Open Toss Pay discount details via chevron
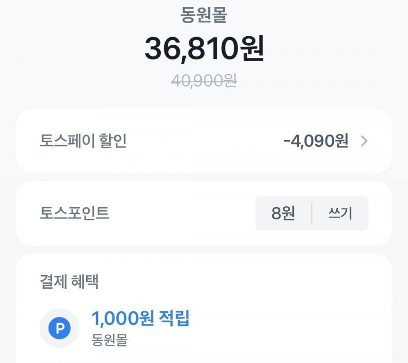The image size is (408, 363). coord(364,141)
